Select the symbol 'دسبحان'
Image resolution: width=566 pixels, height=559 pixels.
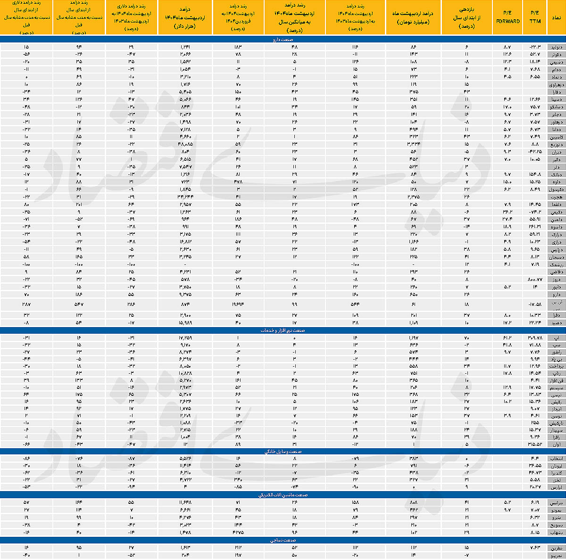pos(556,257)
